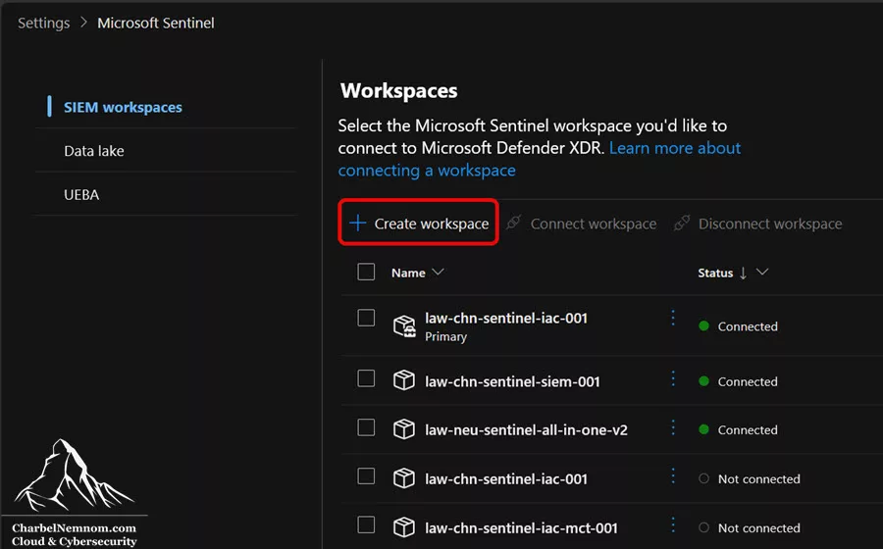This screenshot has height=549, width=883.
Task: Open the UEBA settings section
Action: pyautogui.click(x=81, y=195)
